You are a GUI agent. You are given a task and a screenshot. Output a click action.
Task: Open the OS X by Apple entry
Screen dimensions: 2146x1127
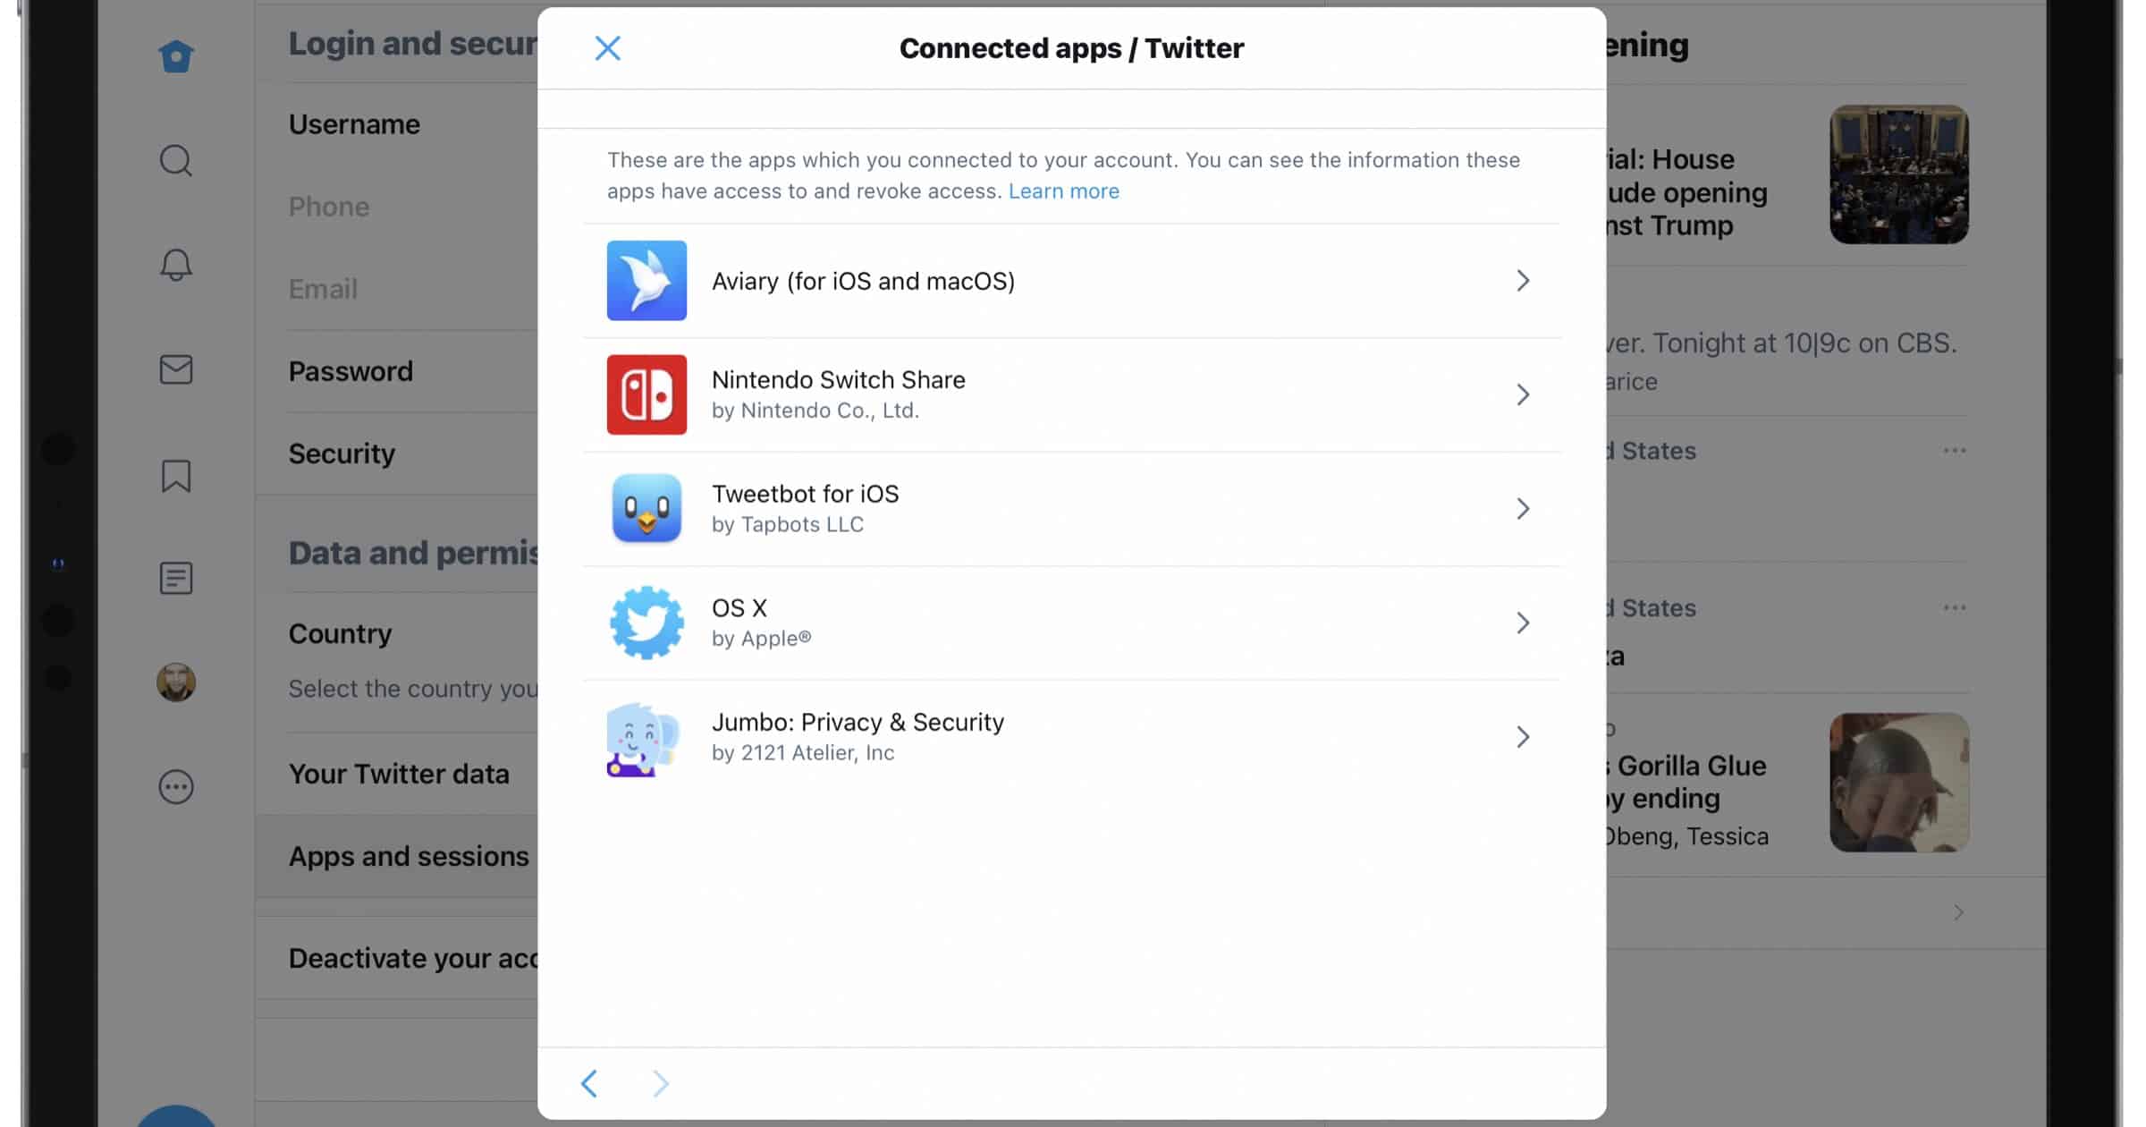[x=1071, y=623]
